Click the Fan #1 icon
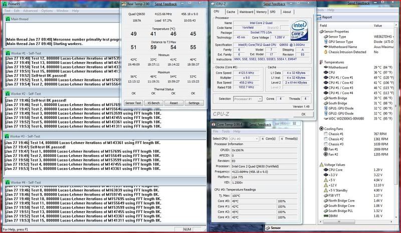 click(x=326, y=149)
